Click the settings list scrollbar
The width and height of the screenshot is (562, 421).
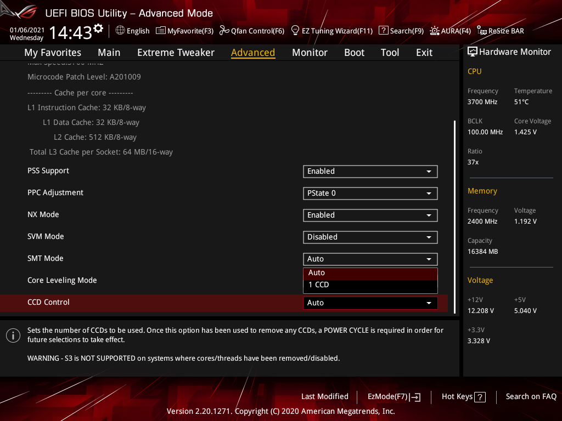[454, 217]
